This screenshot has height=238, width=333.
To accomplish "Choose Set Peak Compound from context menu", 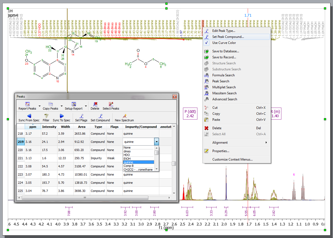I will coord(228,37).
